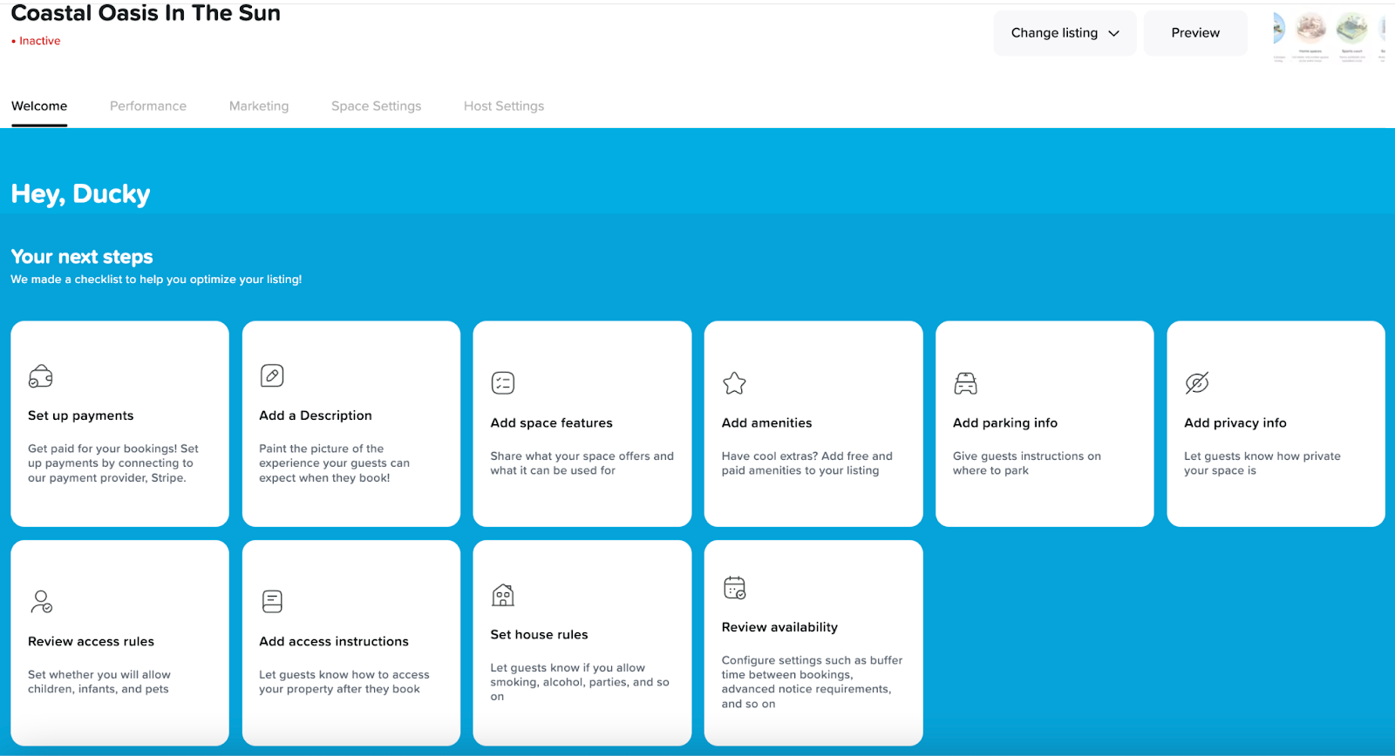Select the Host Settings tab
Image resolution: width=1395 pixels, height=756 pixels.
coord(504,106)
